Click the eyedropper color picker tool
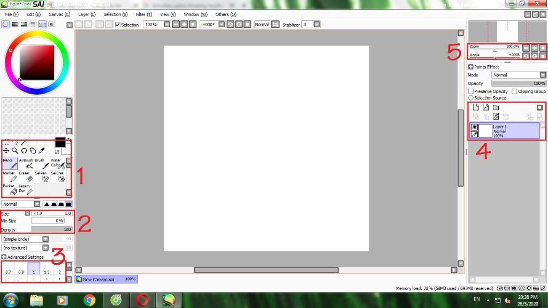Screen dimensions: 548x308 (x=42, y=150)
